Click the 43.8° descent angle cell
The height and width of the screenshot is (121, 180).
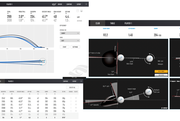click(x=21, y=98)
